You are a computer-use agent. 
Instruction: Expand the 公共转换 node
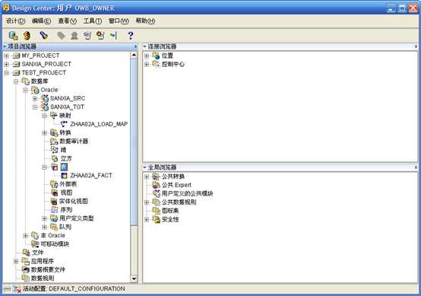[147, 177]
